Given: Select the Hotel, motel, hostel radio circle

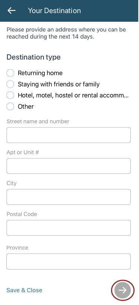Looking at the screenshot, I should (x=10, y=95).
